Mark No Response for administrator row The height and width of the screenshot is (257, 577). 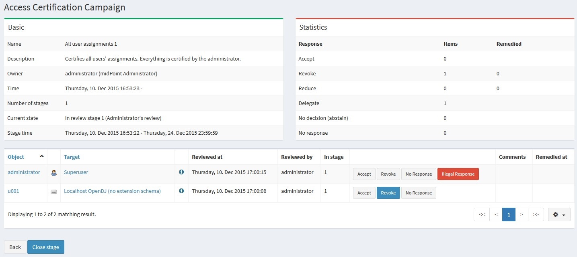click(419, 174)
